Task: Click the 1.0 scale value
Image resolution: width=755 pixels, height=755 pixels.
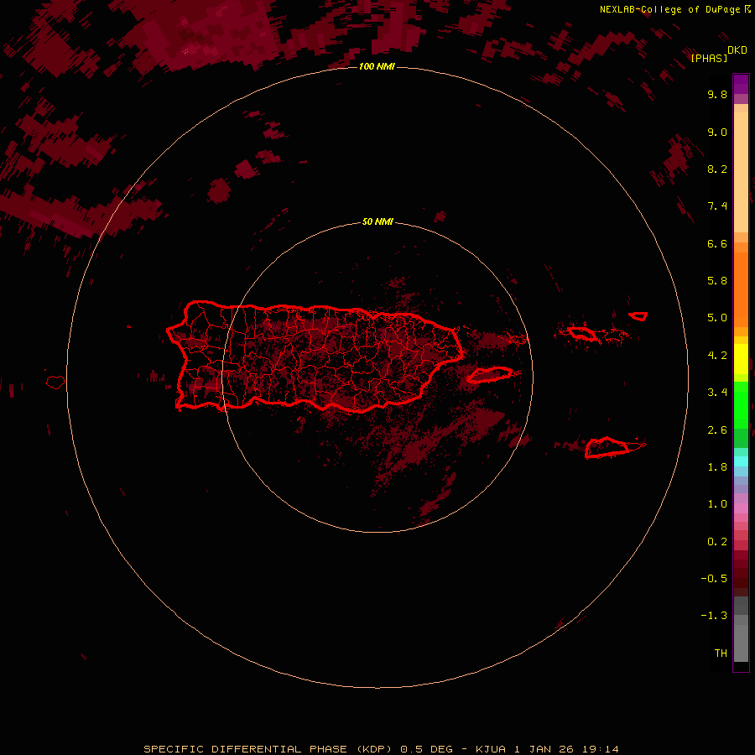Action: pos(717,504)
